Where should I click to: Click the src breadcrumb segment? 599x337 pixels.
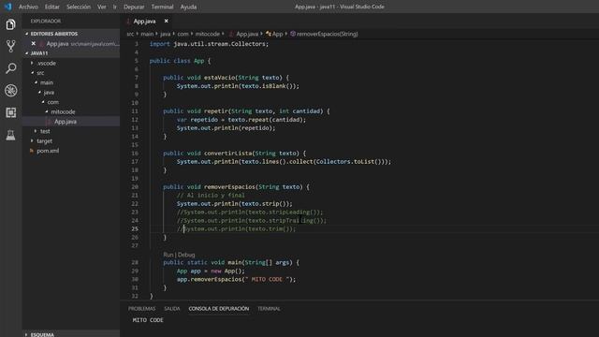[x=130, y=34]
